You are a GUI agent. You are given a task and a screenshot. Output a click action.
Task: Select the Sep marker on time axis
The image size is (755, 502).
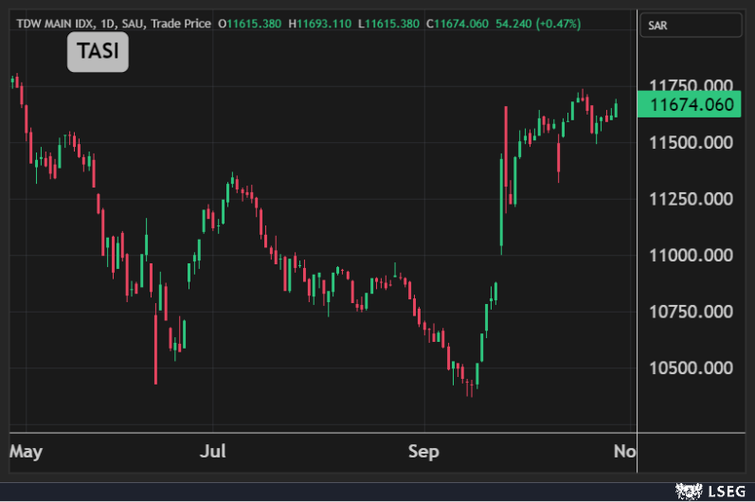pos(423,451)
